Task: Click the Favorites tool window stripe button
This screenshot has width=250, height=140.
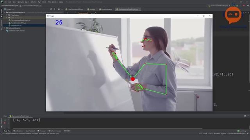Action: pos(2,122)
